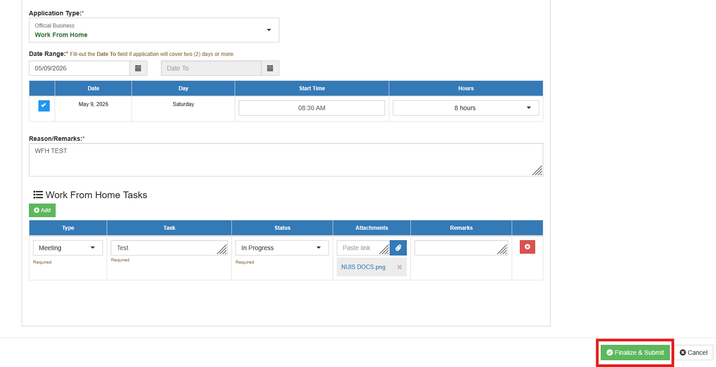Uncheck the May 9, 2026 row checkbox
The image size is (716, 367).
pyautogui.click(x=44, y=106)
